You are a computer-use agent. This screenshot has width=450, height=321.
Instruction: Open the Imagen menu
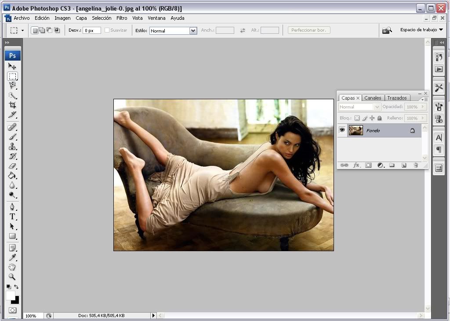pyautogui.click(x=62, y=18)
